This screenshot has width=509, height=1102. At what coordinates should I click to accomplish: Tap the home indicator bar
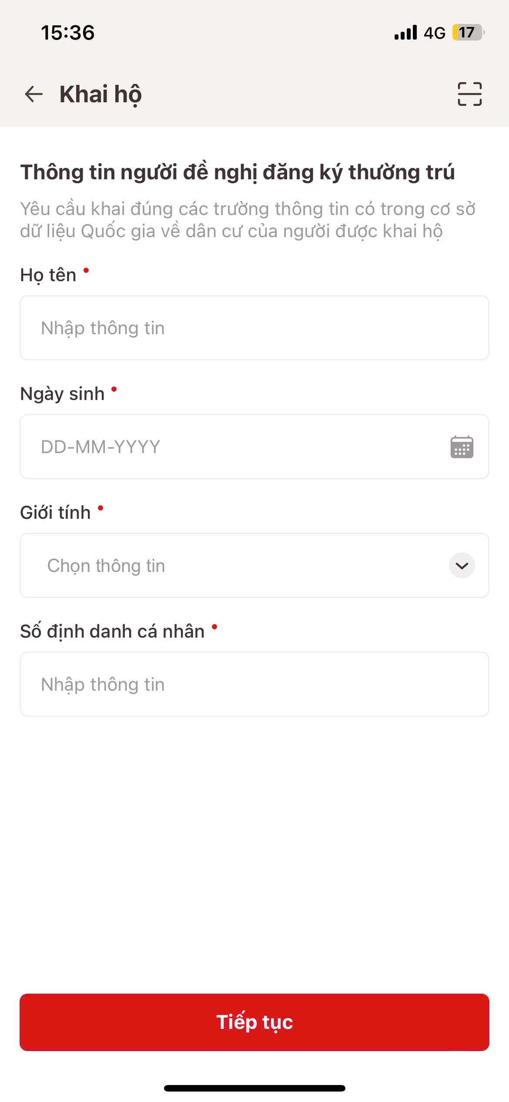[254, 1088]
